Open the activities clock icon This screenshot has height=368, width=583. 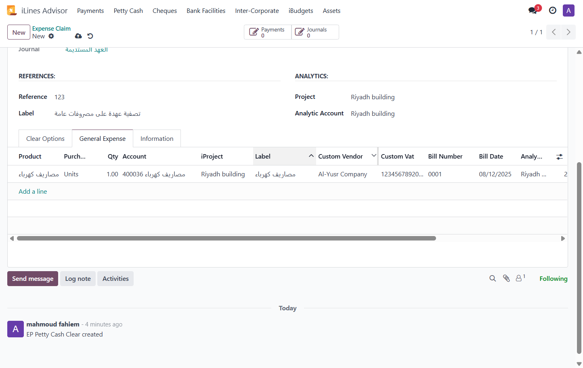(x=553, y=10)
